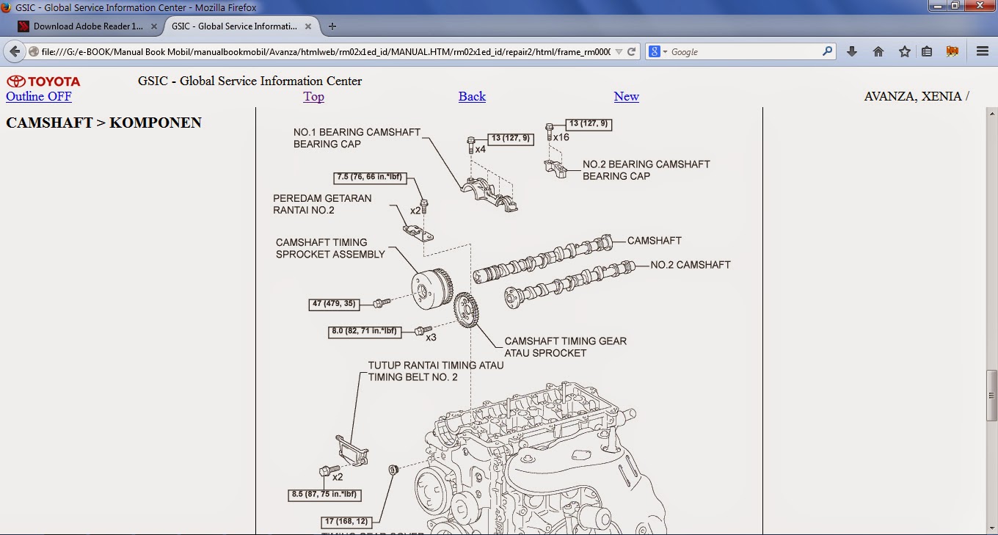Viewport: 998px width, 535px height.
Task: Open the Firefox hamburger menu
Action: (983, 51)
